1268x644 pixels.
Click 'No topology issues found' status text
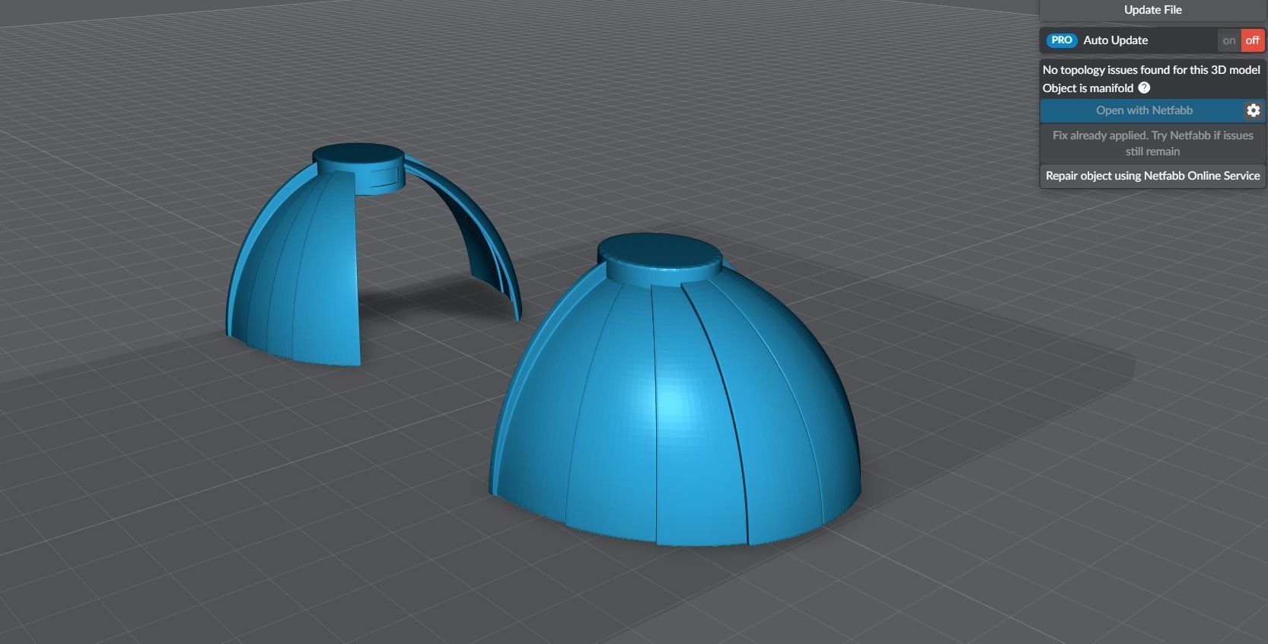[1151, 69]
